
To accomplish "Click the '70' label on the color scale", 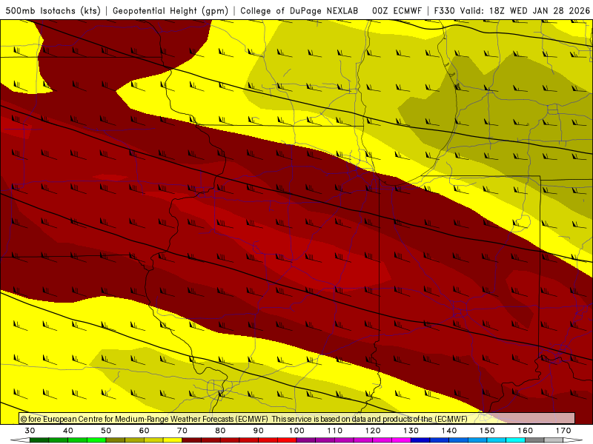I will coord(182,431).
